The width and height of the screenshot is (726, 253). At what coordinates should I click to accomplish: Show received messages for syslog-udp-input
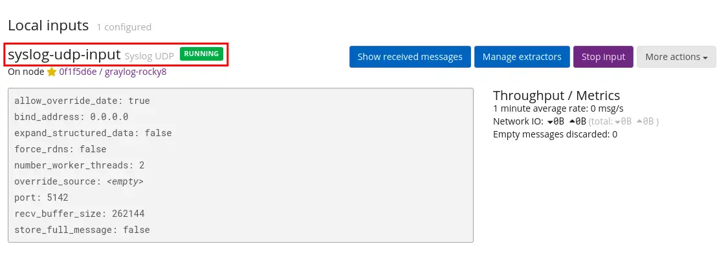[x=410, y=57]
